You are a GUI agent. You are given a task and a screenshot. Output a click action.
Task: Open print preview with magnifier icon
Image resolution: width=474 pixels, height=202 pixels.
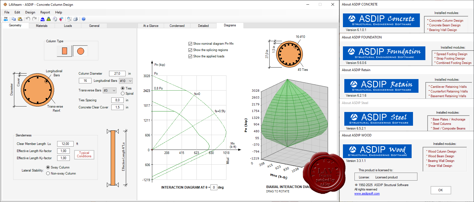[x=69, y=19]
